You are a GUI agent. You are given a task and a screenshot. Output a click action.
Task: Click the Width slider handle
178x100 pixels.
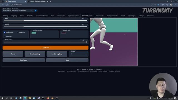[23, 21]
